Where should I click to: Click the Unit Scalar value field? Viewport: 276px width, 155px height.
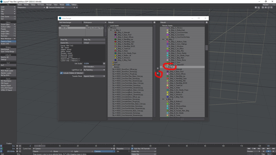click(x=93, y=63)
